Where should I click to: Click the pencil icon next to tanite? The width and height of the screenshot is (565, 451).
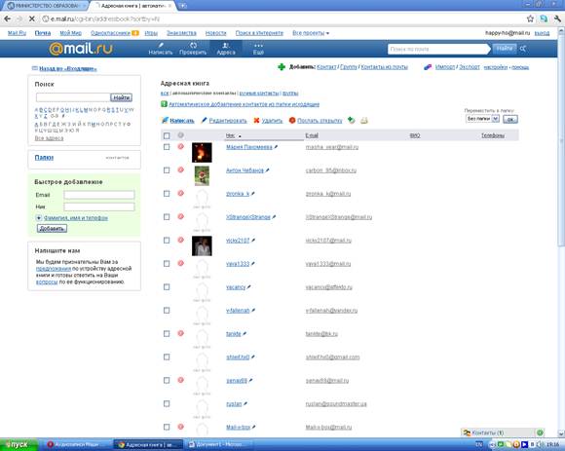point(245,333)
